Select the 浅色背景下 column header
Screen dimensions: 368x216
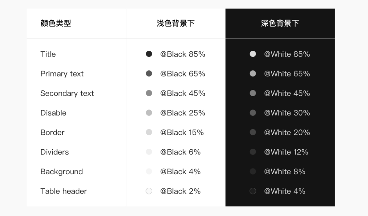click(175, 23)
